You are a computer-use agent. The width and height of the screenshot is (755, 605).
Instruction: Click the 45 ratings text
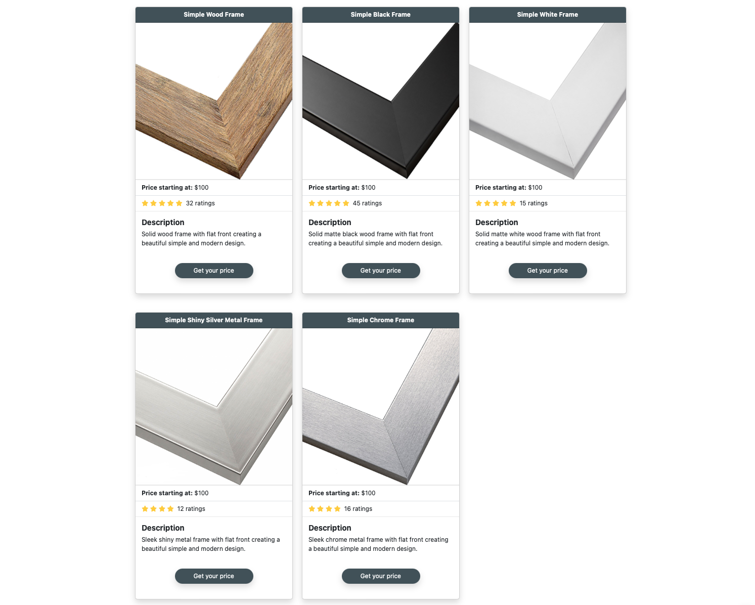tap(367, 203)
